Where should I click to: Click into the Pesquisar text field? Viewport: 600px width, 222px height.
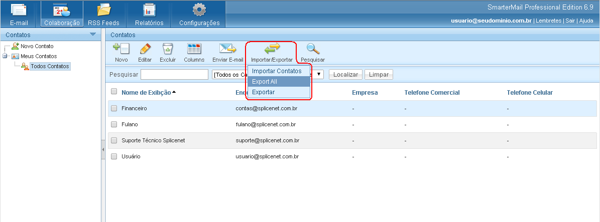click(x=174, y=75)
